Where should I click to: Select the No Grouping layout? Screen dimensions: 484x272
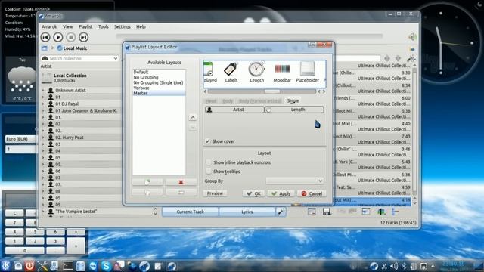146,77
